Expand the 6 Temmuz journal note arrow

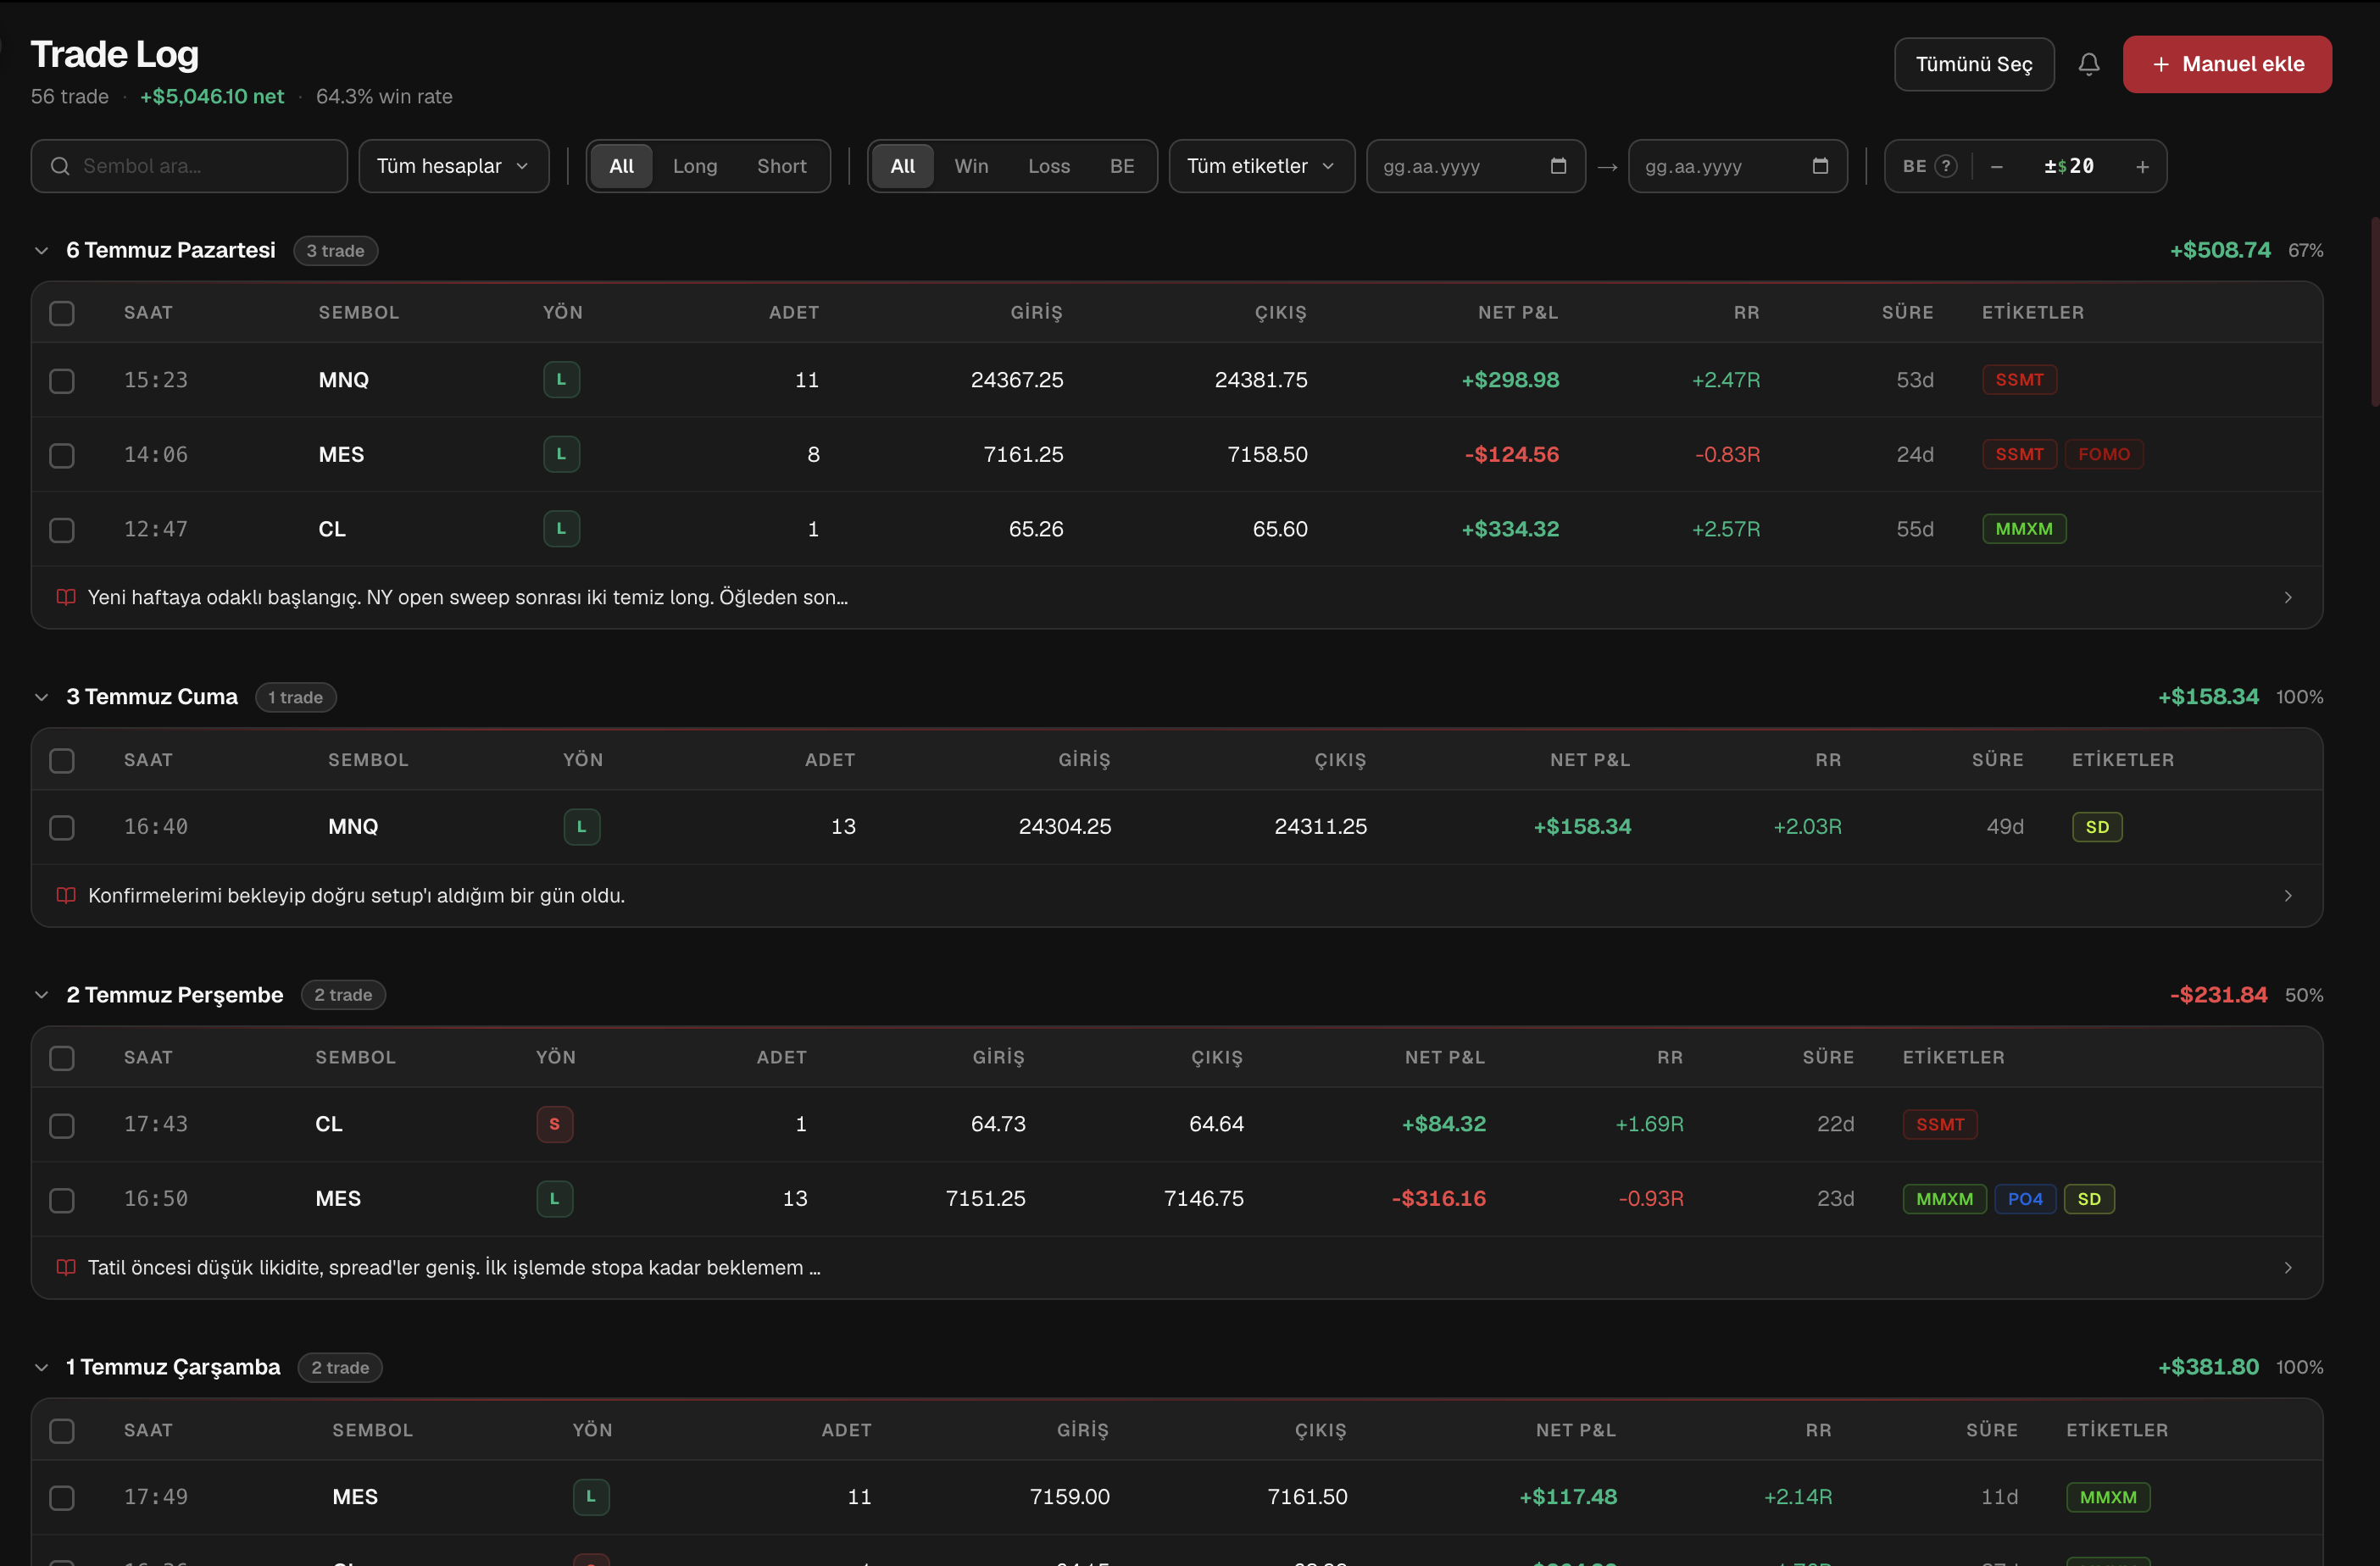tap(2288, 597)
